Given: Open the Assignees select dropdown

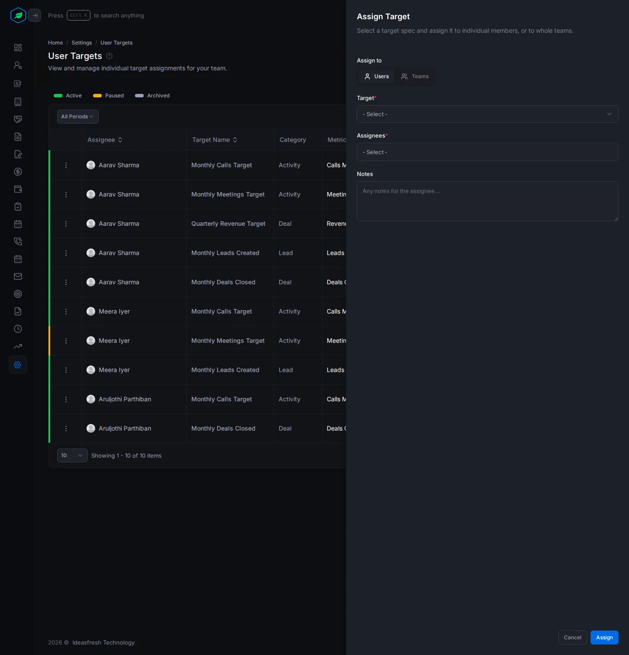Looking at the screenshot, I should click(487, 152).
